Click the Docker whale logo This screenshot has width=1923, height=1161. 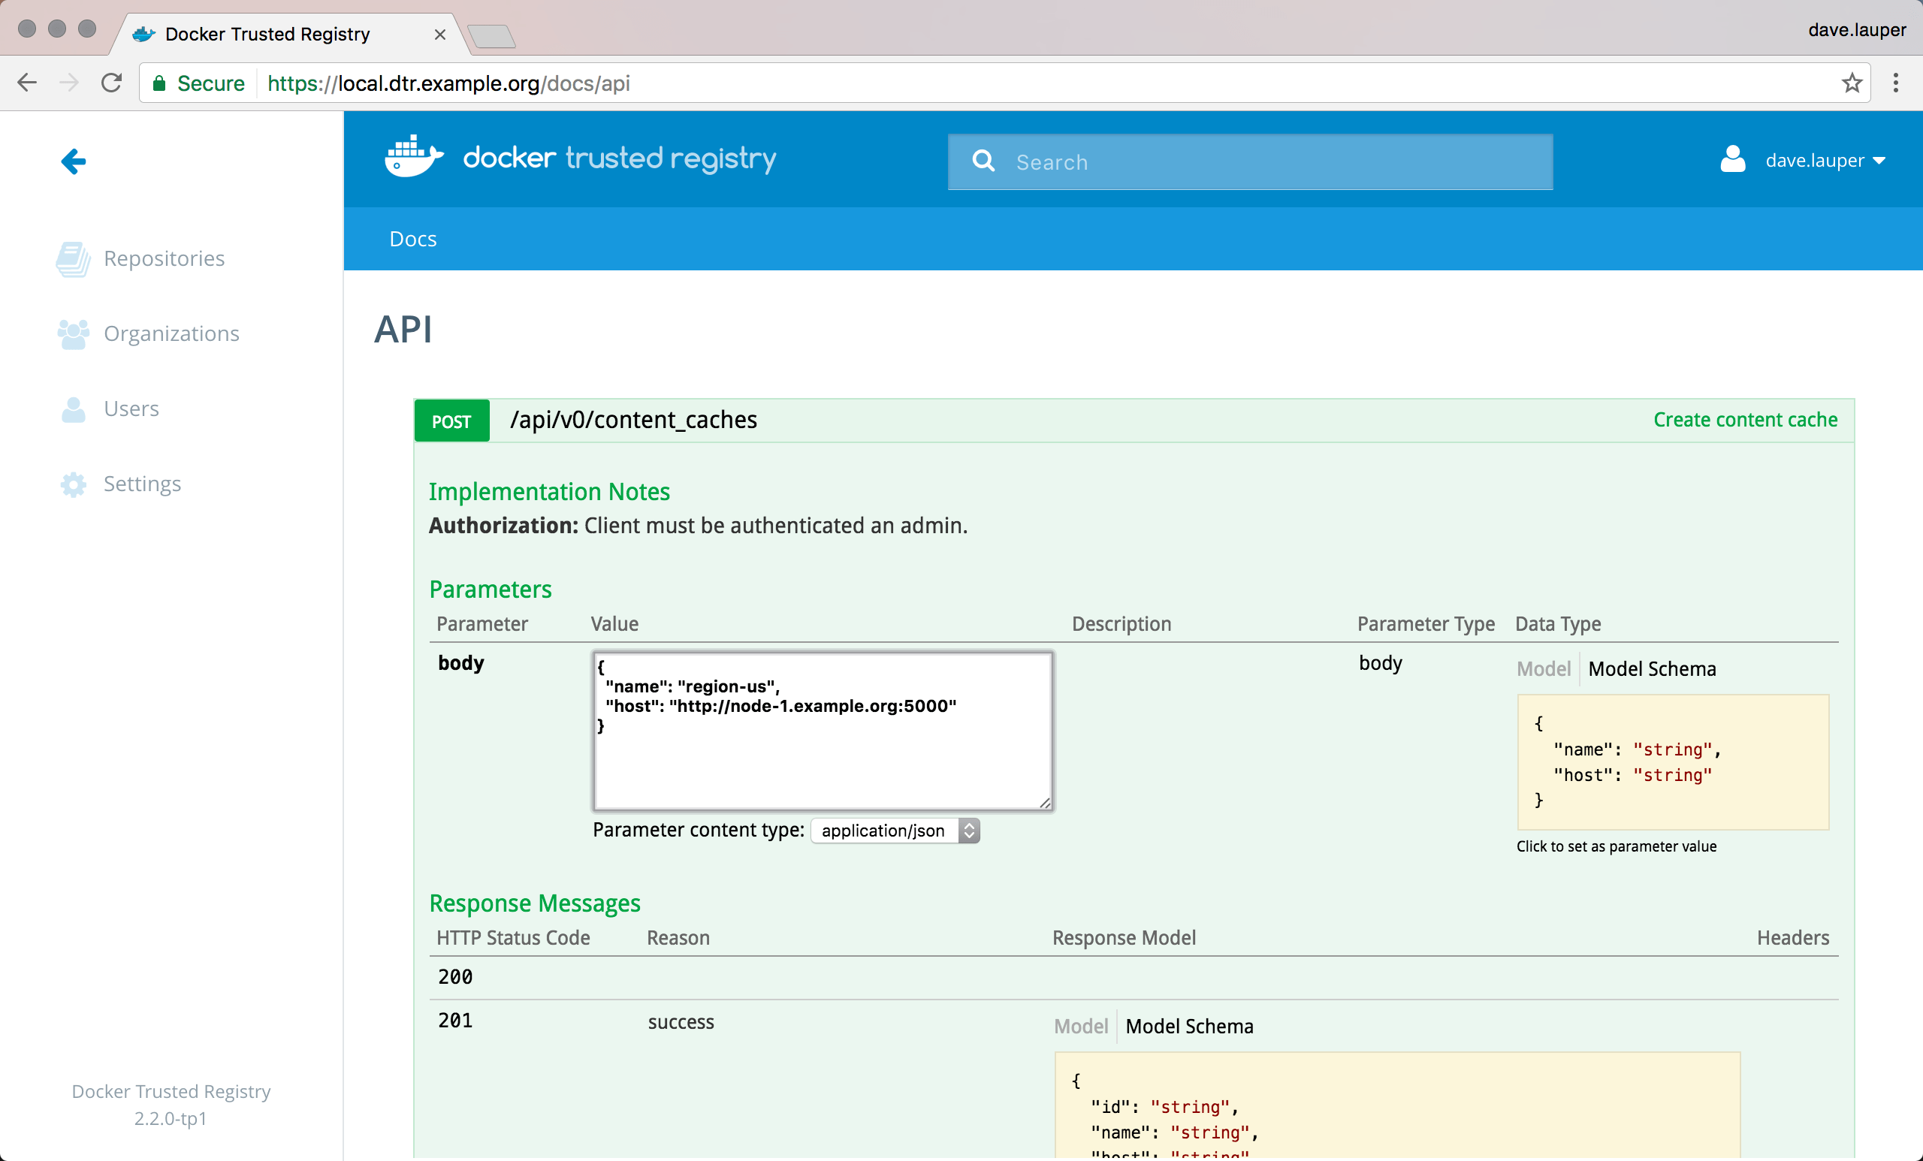click(414, 158)
